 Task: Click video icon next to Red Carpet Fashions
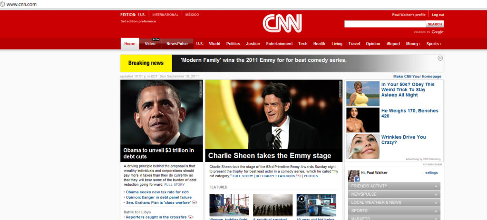point(299,176)
